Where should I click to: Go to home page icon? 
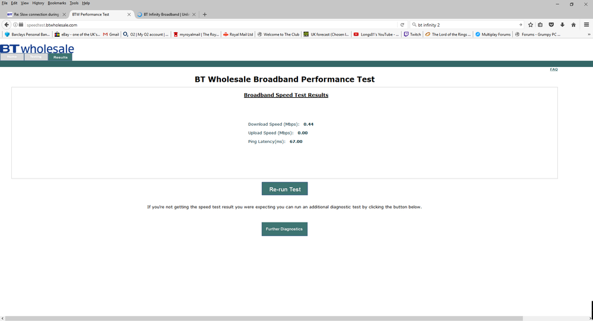pos(573,25)
